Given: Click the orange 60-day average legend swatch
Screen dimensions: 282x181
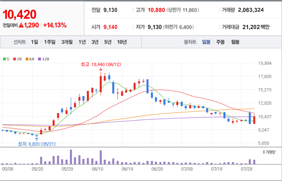Looking at the screenshot, I should (x=27, y=59).
